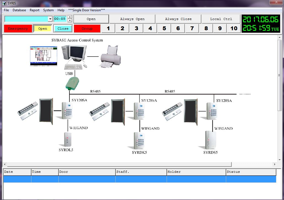The height and width of the screenshot is (200, 284).
Task: Select group number 9 button
Action: point(220,28)
